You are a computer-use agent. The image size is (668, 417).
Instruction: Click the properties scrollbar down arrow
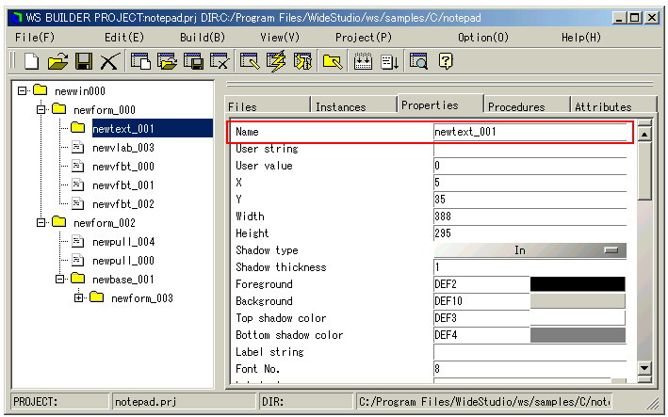(644, 369)
